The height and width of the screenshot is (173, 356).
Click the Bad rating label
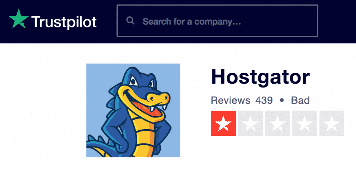pos(300,100)
